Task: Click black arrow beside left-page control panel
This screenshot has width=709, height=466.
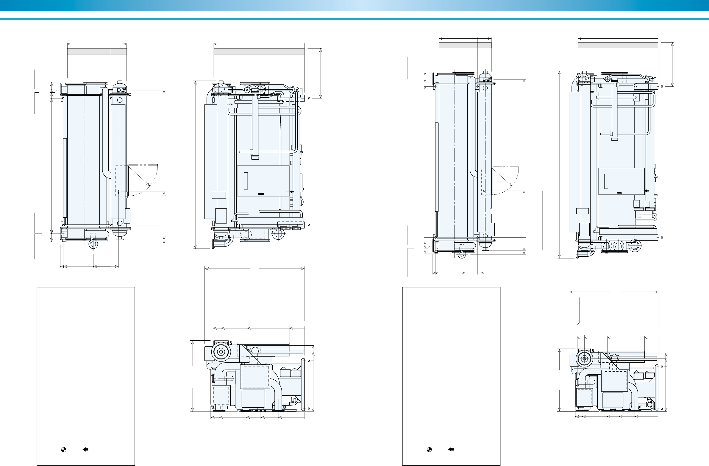Action: pyautogui.click(x=292, y=192)
